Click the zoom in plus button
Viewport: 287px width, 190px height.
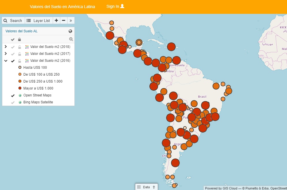[x=56, y=21]
